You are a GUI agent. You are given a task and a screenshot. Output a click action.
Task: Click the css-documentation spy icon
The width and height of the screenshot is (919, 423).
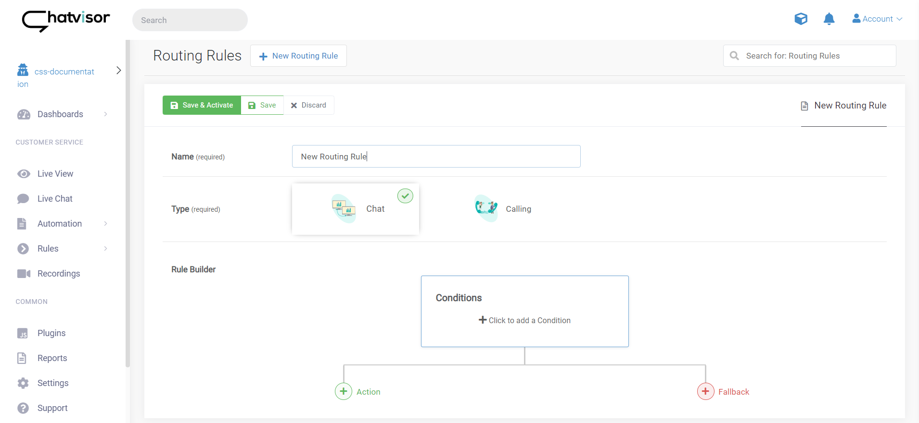23,70
